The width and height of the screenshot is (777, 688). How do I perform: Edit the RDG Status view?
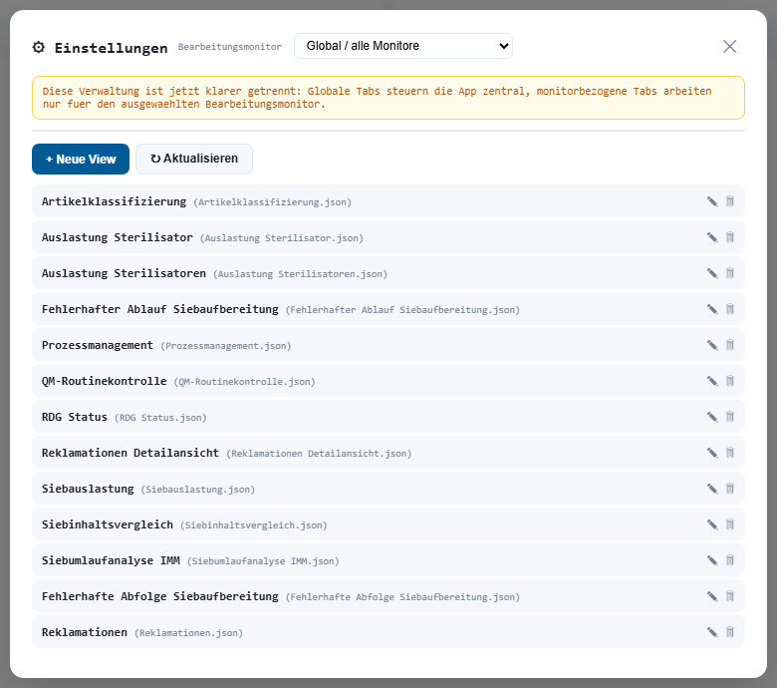click(x=711, y=417)
